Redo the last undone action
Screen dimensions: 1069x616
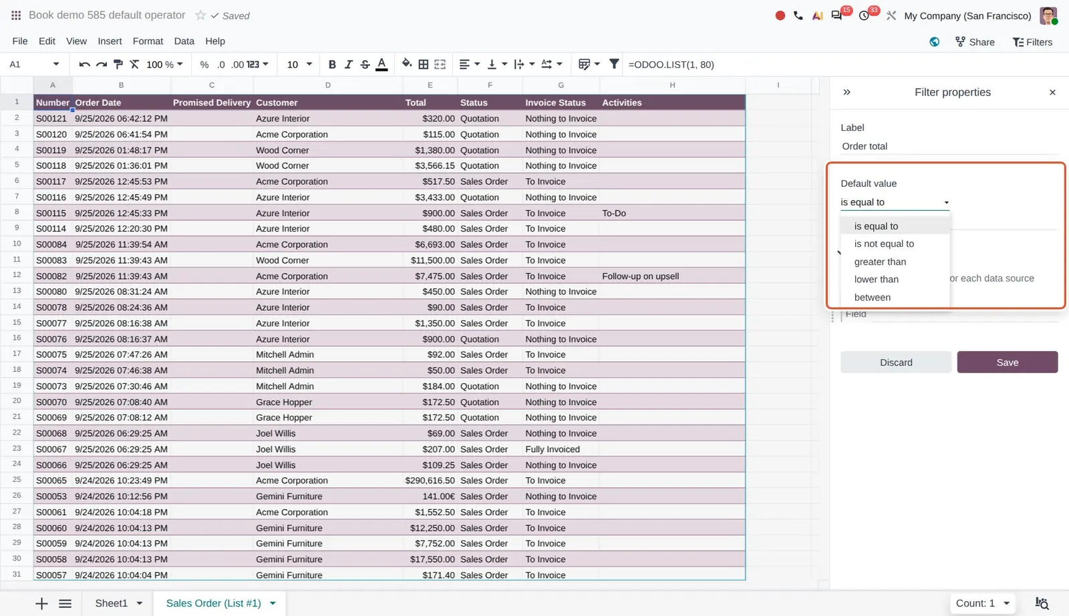point(101,65)
